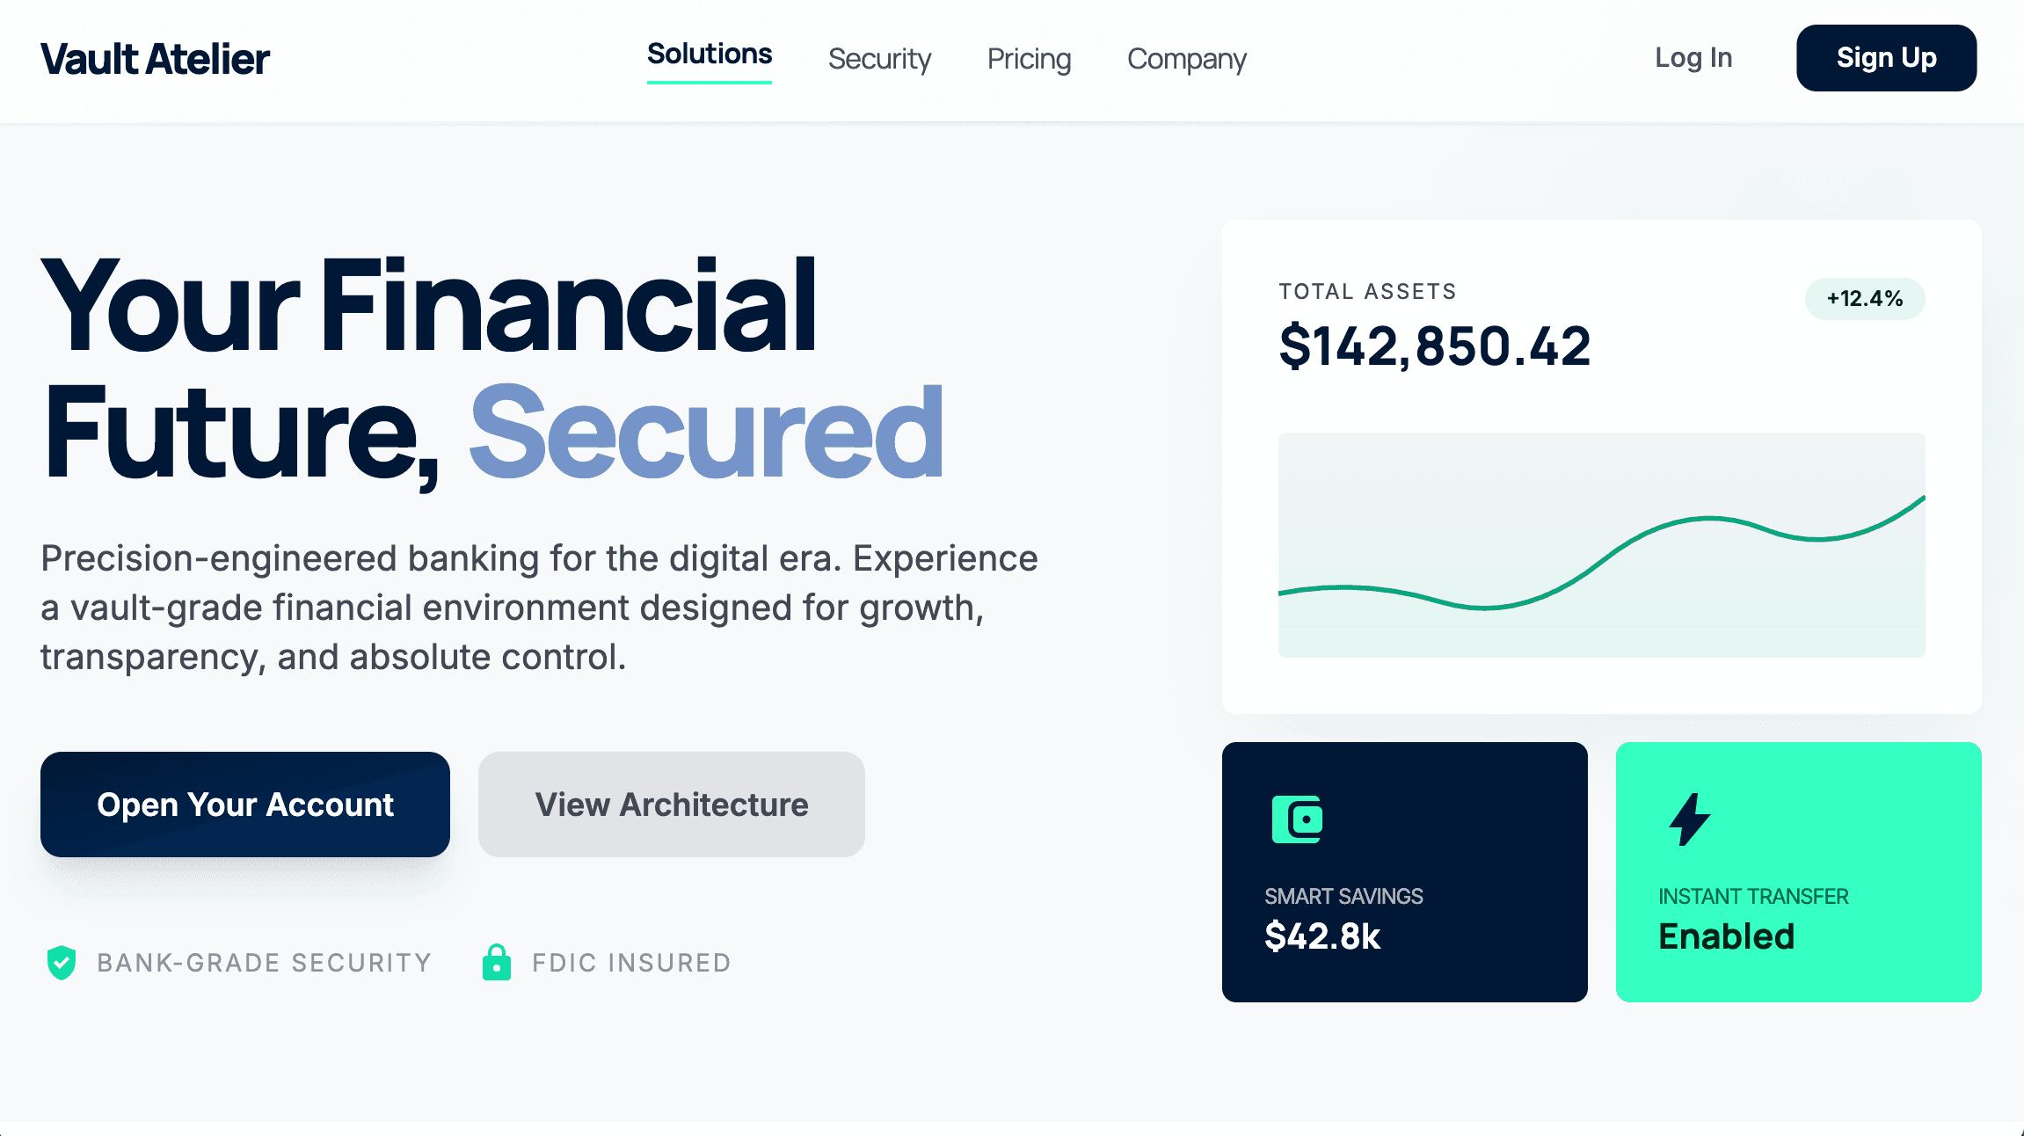Select Company in the top navigation
The width and height of the screenshot is (2024, 1136).
point(1186,59)
